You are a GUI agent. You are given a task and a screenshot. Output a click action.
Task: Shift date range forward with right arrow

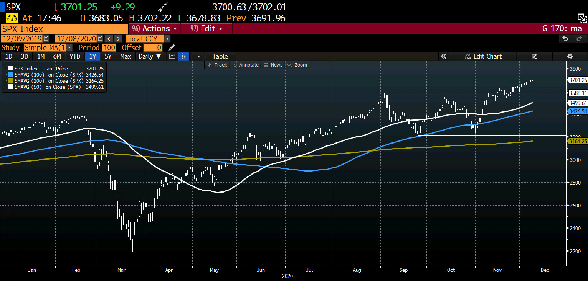pyautogui.click(x=118, y=39)
